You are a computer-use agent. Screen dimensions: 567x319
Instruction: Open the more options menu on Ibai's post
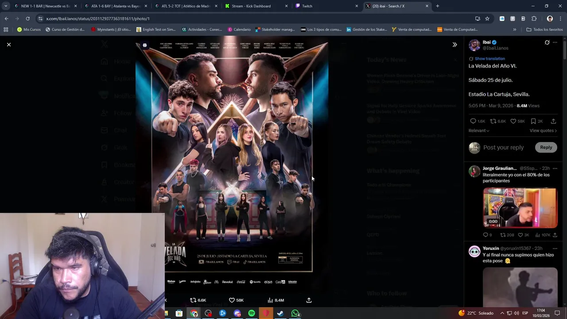pyautogui.click(x=555, y=43)
